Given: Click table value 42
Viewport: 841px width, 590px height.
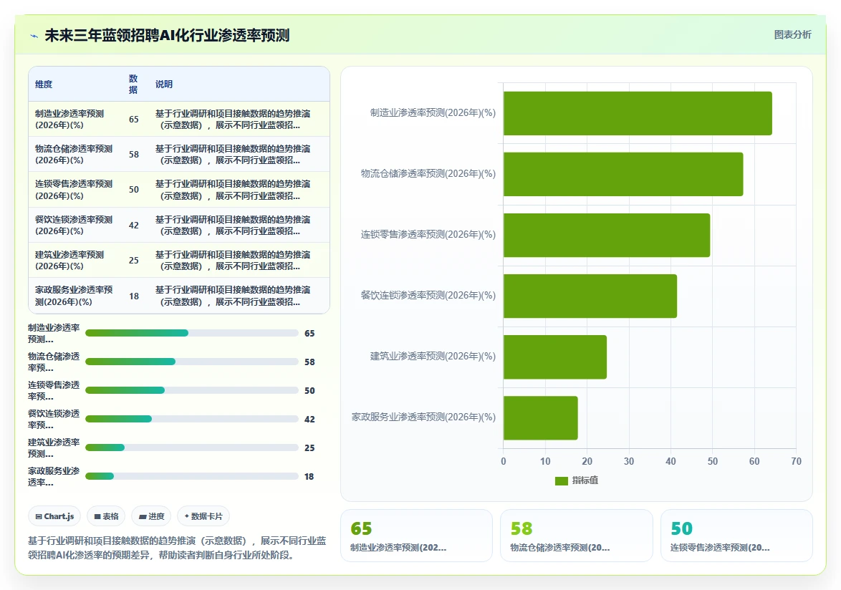Looking at the screenshot, I should click(x=133, y=225).
